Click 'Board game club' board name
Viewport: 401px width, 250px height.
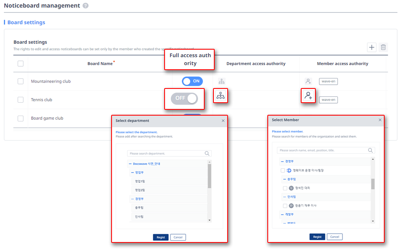point(47,118)
